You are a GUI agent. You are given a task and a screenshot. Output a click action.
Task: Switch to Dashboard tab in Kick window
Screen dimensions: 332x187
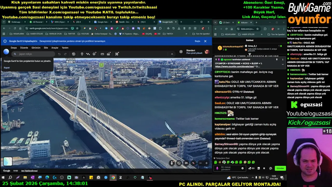click(226, 22)
